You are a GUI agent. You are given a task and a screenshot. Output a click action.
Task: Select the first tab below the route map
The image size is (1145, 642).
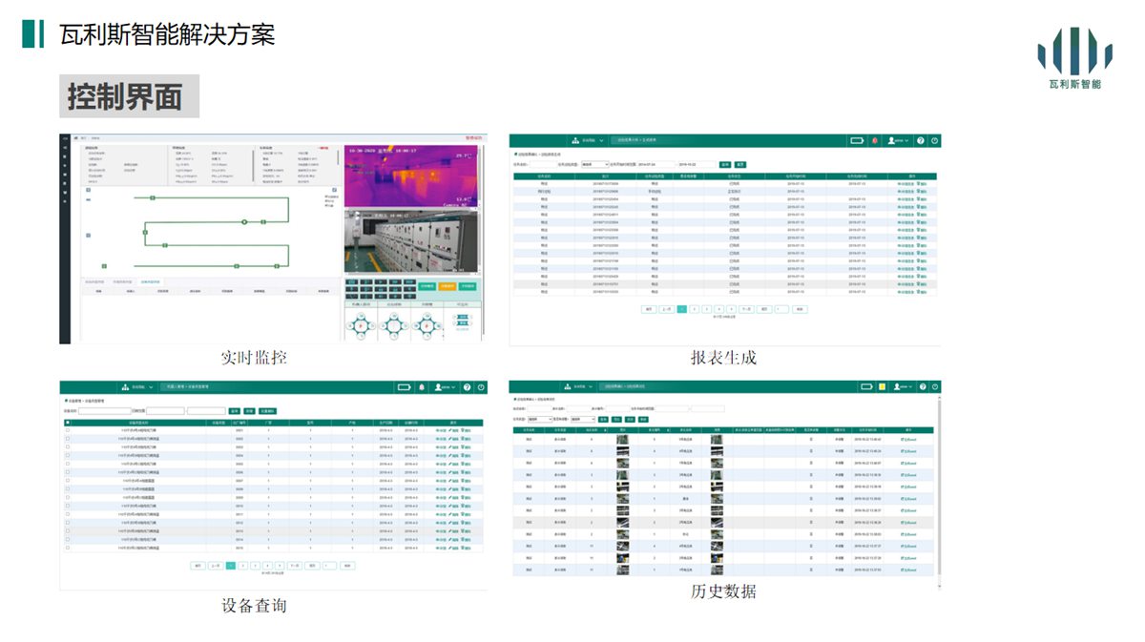tap(94, 282)
